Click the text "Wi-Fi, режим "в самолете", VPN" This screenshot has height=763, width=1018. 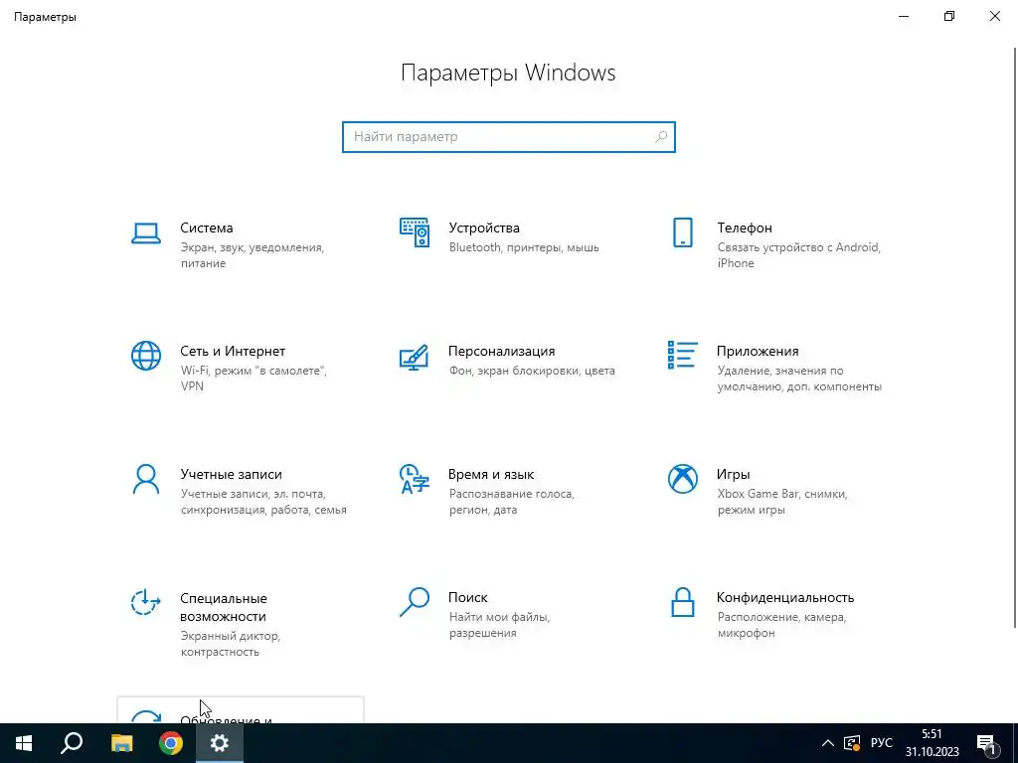[254, 379]
